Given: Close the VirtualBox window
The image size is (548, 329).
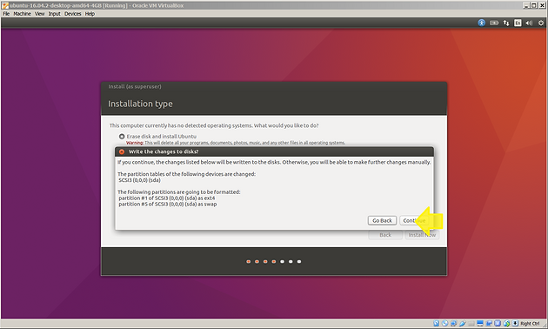Looking at the screenshot, I should pos(542,5).
